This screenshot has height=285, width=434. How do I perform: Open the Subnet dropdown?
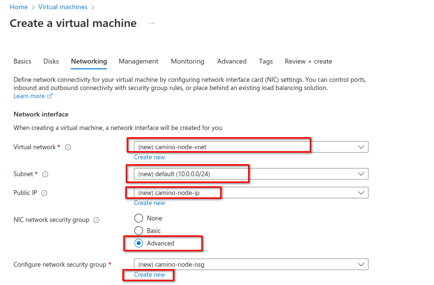(250, 174)
